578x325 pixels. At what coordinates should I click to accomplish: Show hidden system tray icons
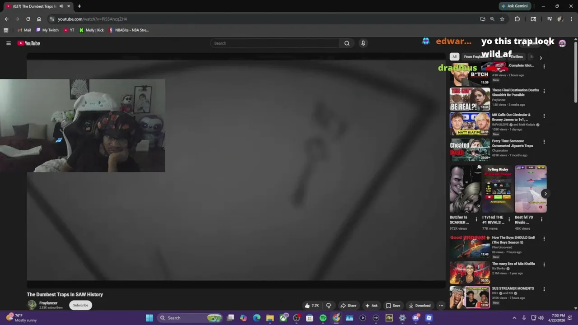[x=514, y=318]
